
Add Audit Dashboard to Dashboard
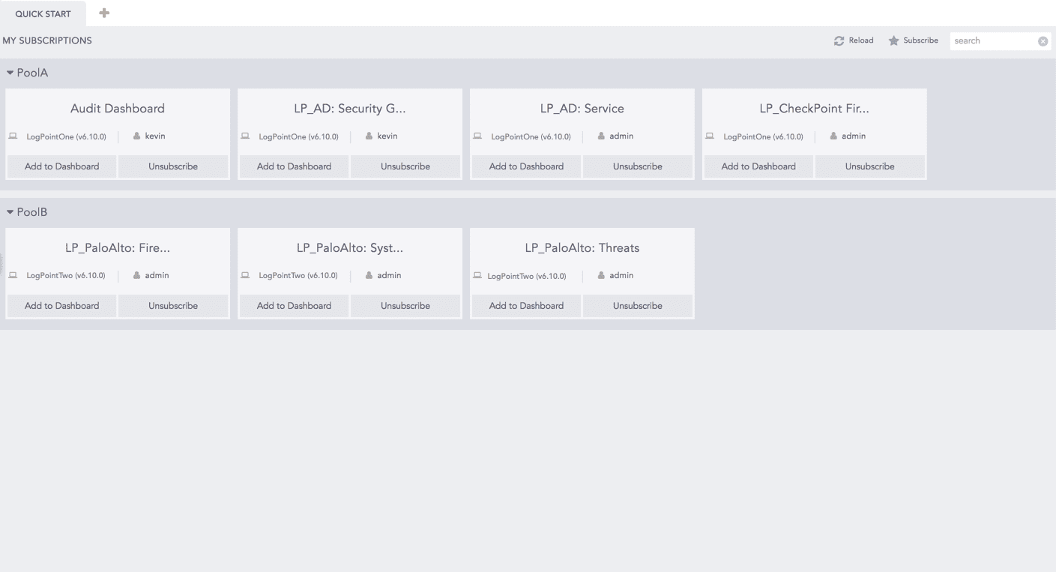pos(61,166)
